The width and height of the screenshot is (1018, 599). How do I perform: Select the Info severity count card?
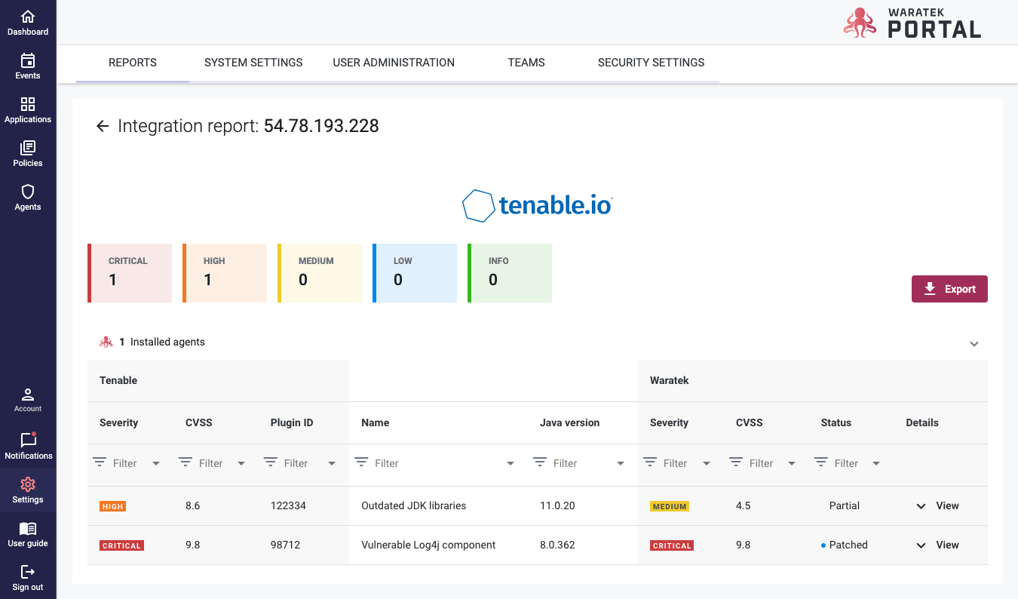click(510, 273)
